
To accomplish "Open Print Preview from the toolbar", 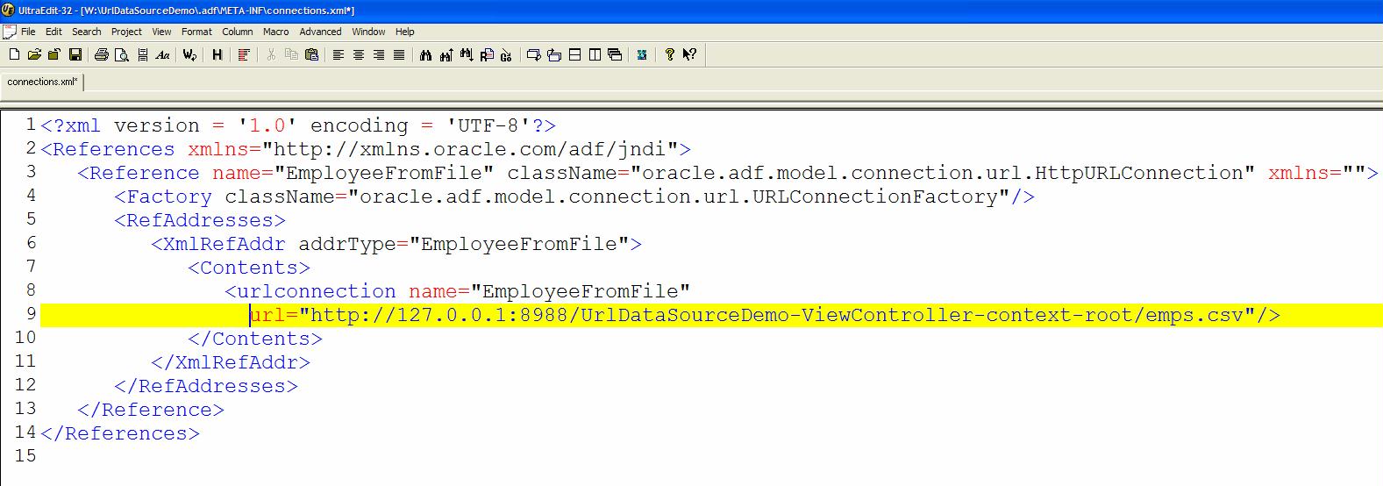I will tap(121, 54).
